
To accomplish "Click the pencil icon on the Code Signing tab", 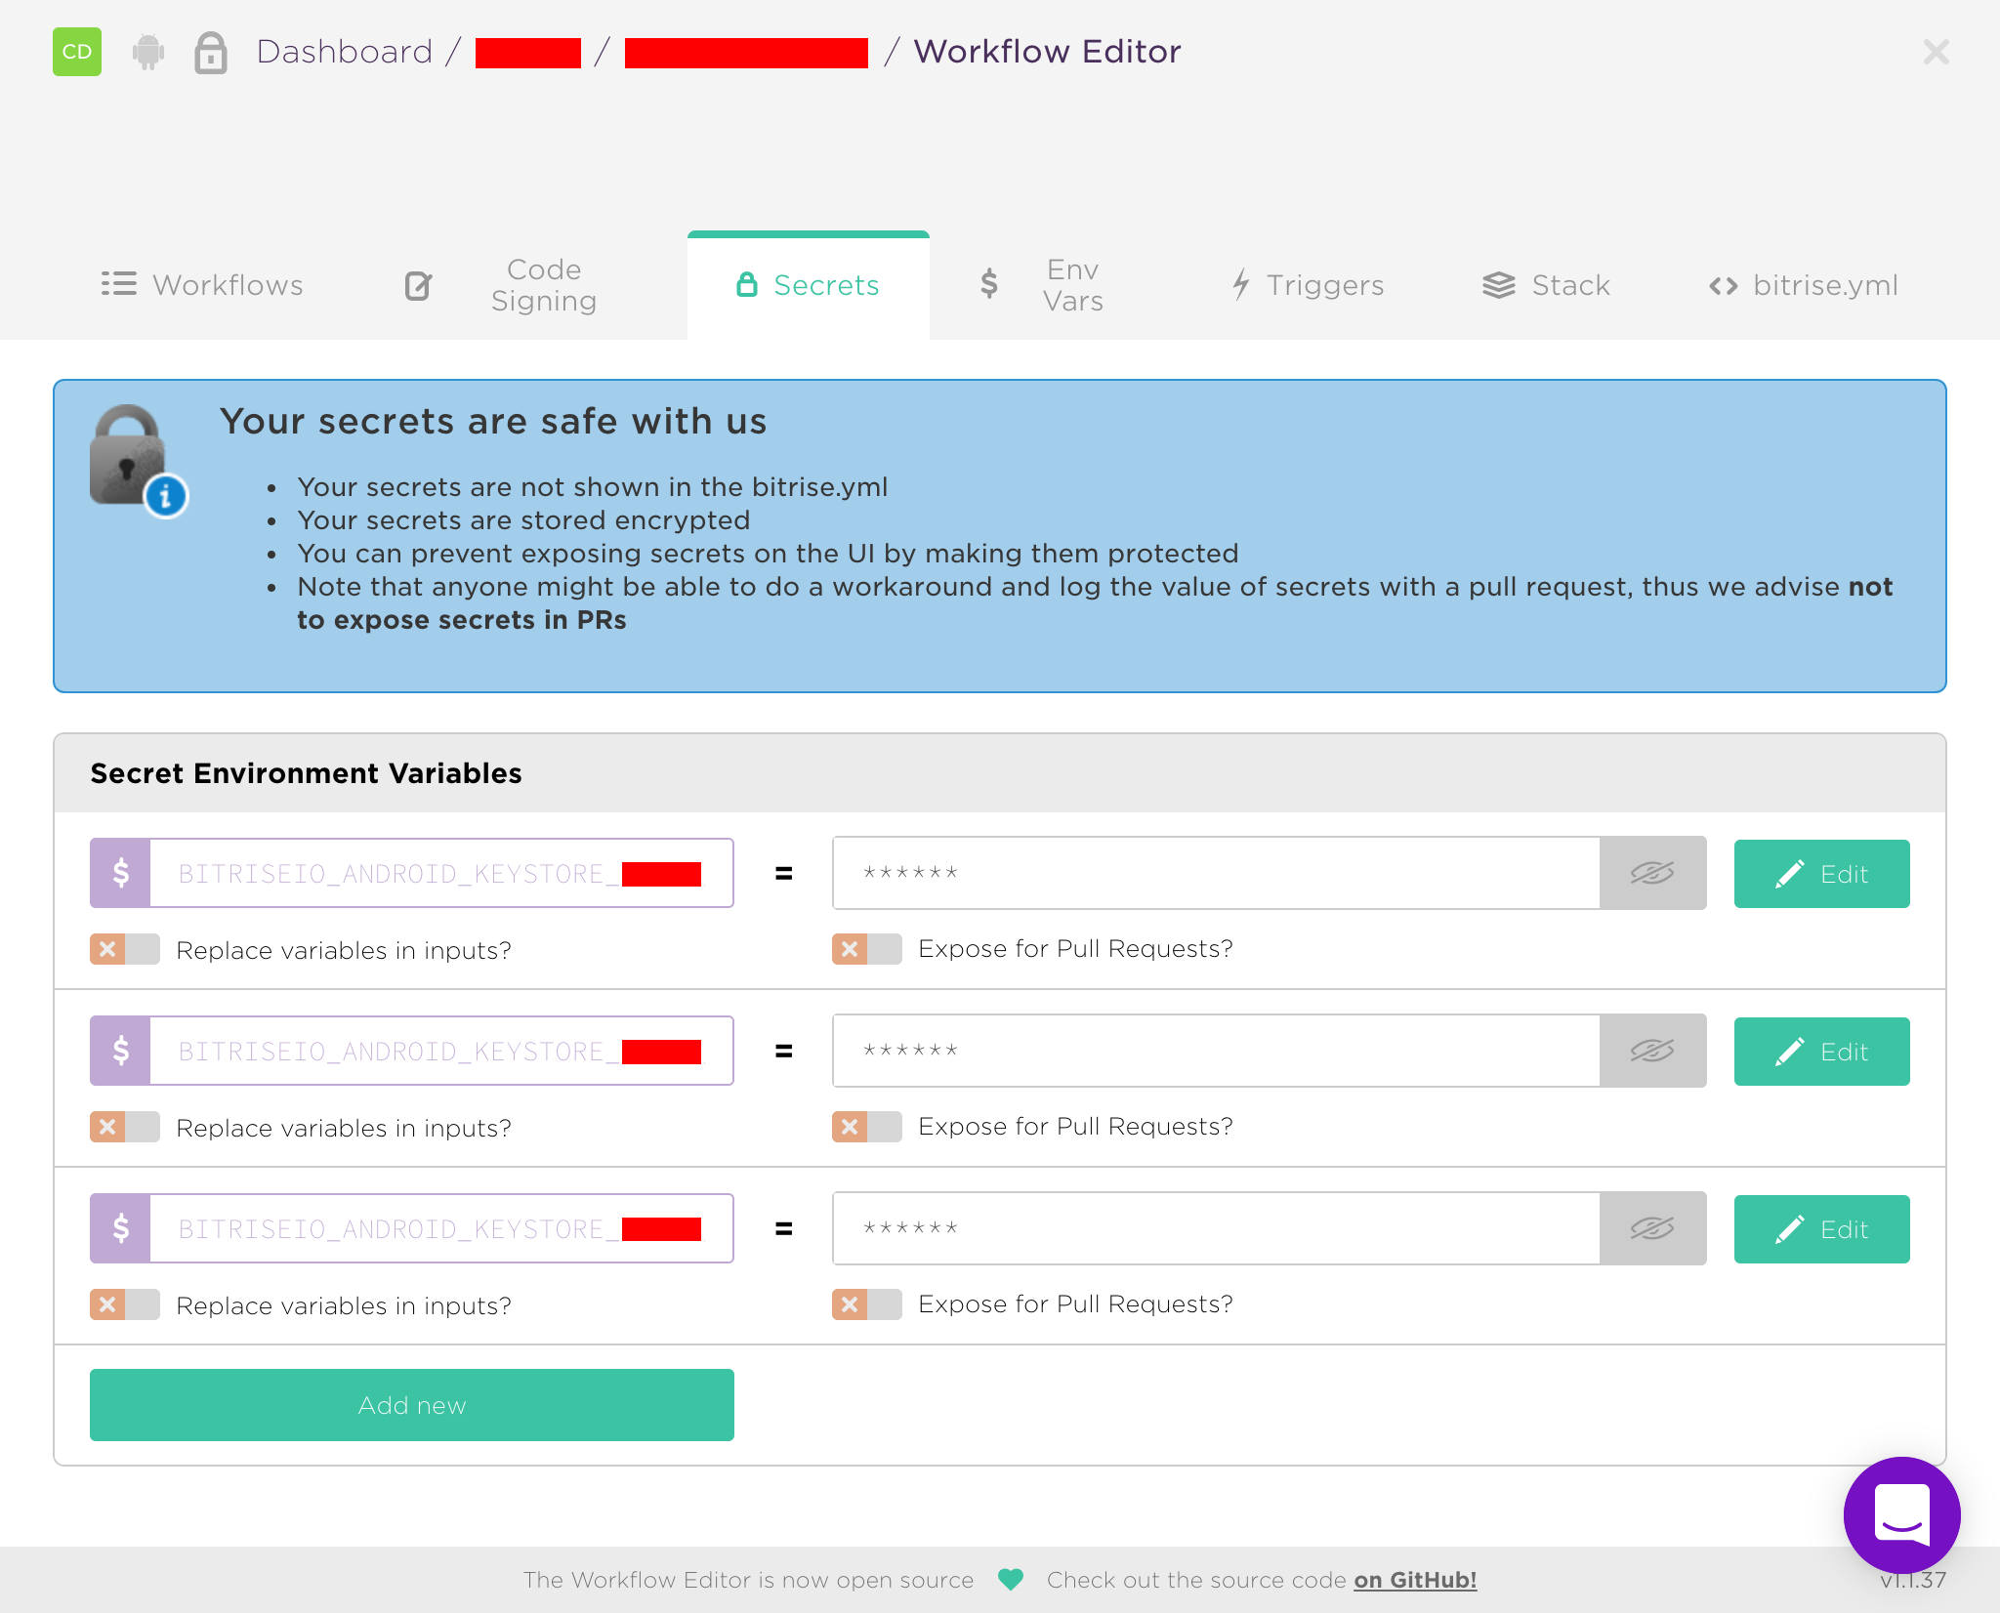I will pos(418,284).
